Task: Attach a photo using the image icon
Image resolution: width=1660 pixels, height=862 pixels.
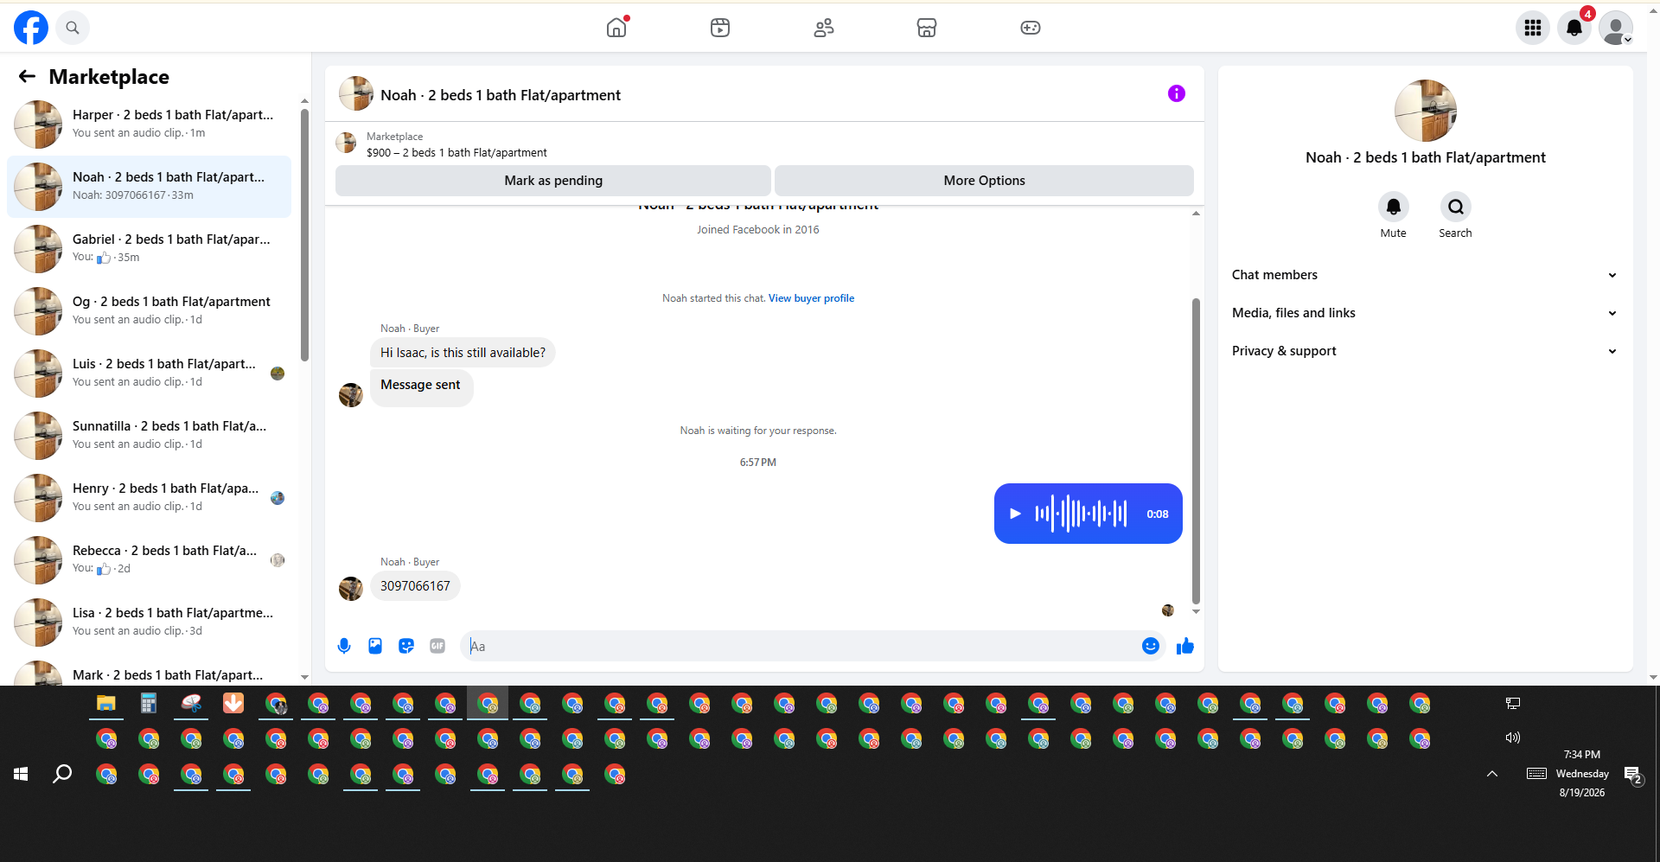Action: tap(375, 646)
